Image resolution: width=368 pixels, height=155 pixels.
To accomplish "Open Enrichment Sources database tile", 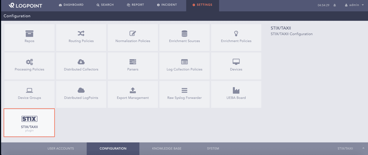I will 184,37.
